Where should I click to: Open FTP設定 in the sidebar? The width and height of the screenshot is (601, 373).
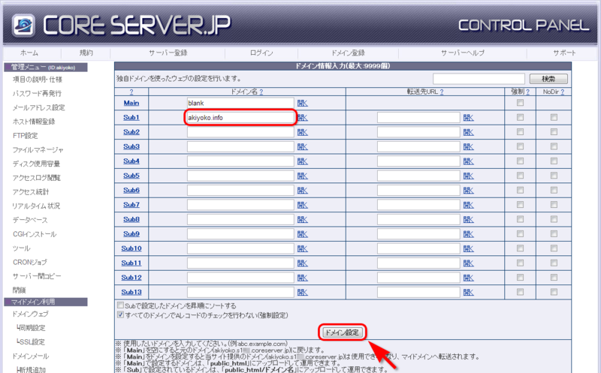26,136
